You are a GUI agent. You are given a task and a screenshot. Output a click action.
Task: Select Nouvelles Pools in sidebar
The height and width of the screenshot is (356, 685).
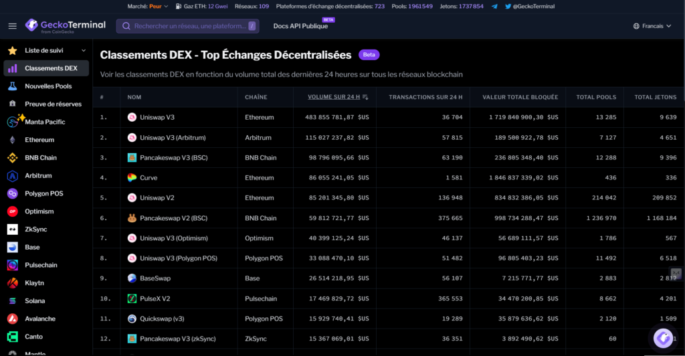point(48,86)
